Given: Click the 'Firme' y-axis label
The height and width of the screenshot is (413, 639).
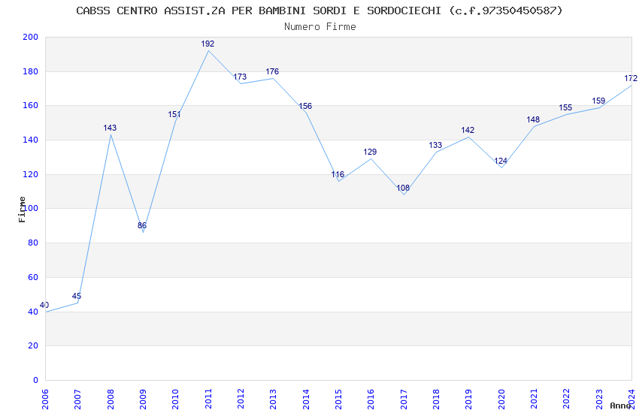Looking at the screenshot, I should (22, 210).
